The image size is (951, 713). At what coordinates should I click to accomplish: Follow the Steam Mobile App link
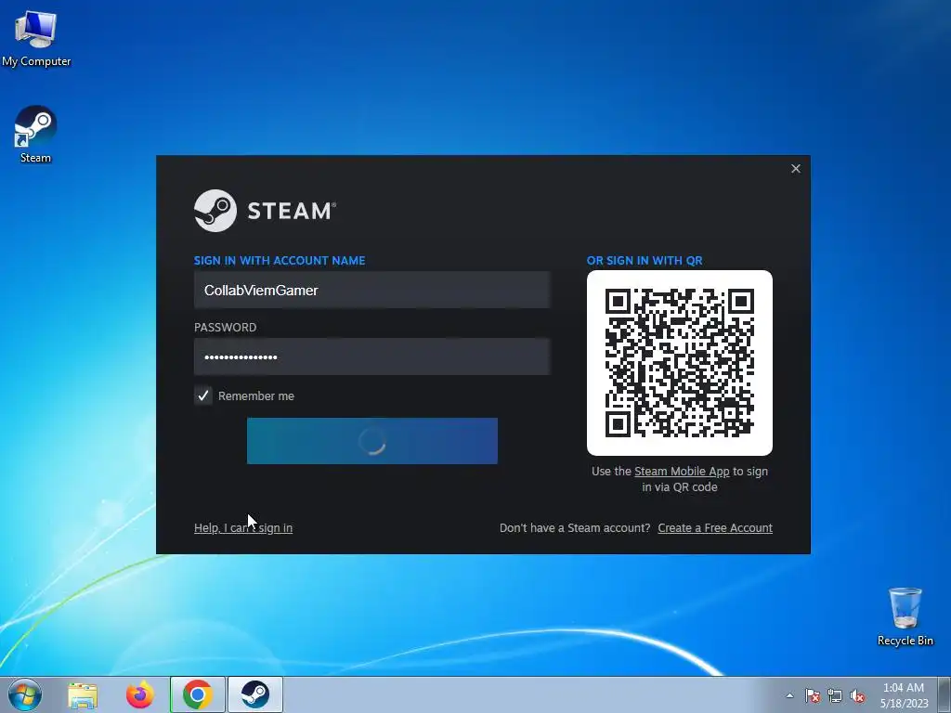[x=682, y=471]
